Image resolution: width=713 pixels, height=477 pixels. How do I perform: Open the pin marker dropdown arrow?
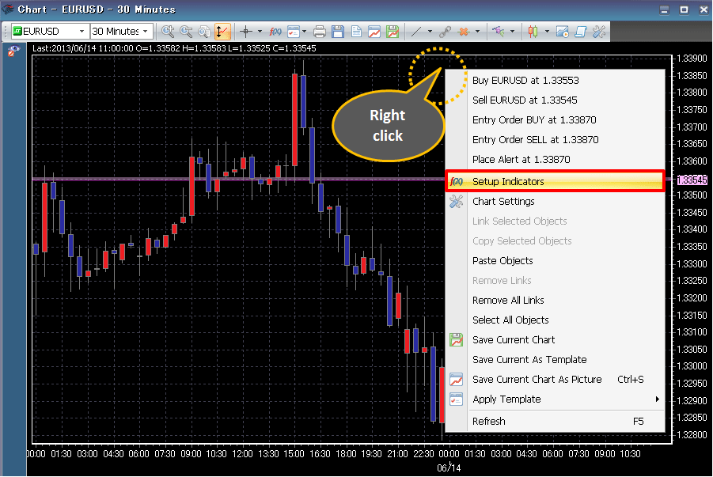[x=512, y=32]
